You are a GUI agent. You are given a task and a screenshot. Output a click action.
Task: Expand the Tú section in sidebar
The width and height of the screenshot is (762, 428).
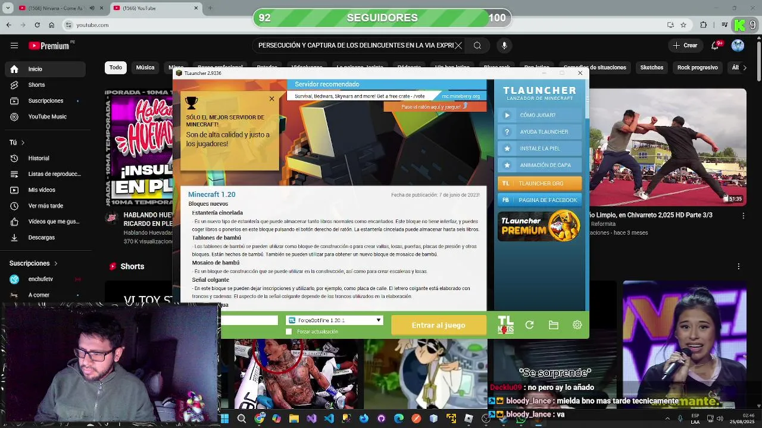17,143
